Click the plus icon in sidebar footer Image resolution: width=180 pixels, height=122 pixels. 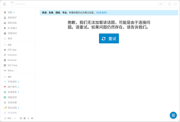28,118
